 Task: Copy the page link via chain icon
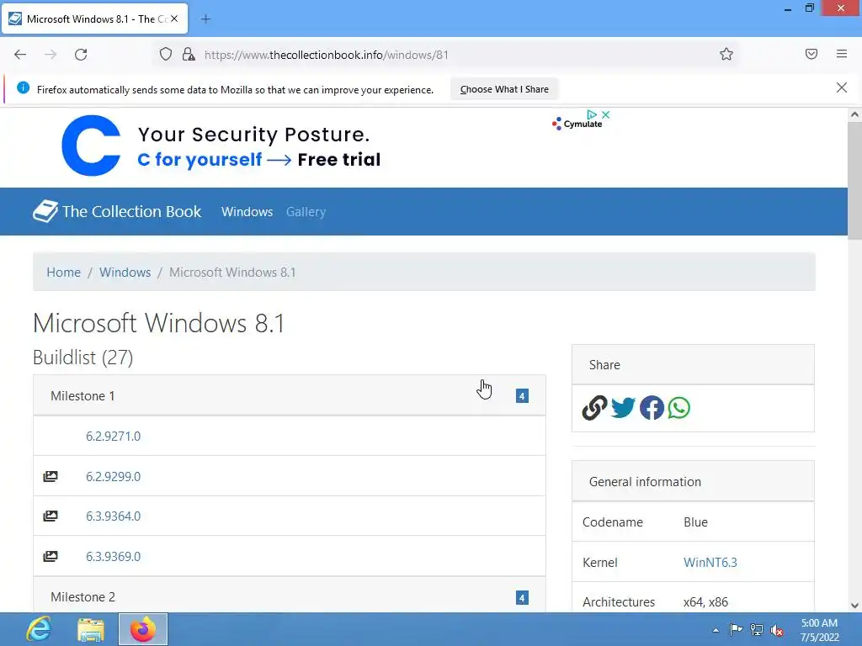[594, 408]
